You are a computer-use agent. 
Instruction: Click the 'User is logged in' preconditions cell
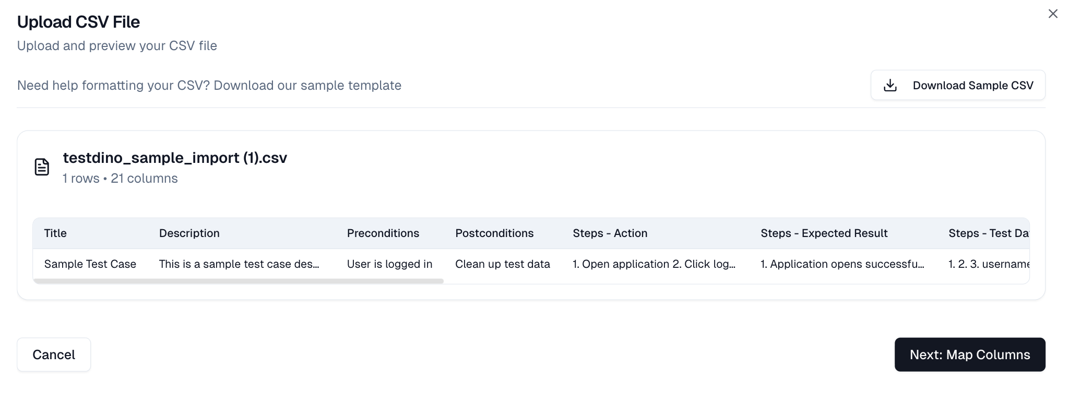click(x=389, y=264)
